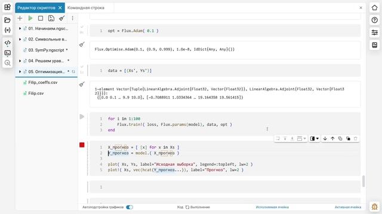This screenshot has height=214, width=382.
Task: Open the three-dot more options menu
Action: 72,18
